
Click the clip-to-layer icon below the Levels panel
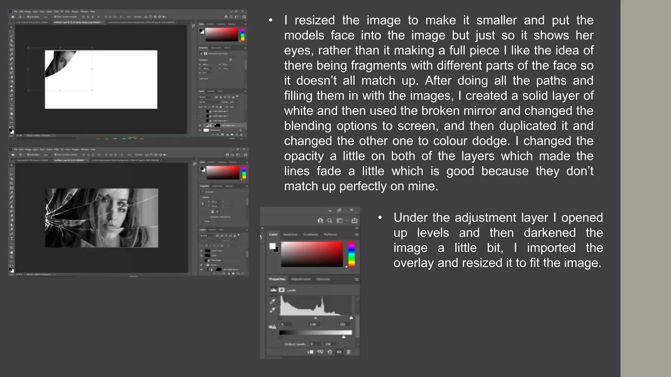coord(310,352)
